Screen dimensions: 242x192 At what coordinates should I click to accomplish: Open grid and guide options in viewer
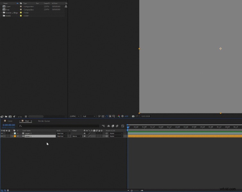tap(114, 116)
